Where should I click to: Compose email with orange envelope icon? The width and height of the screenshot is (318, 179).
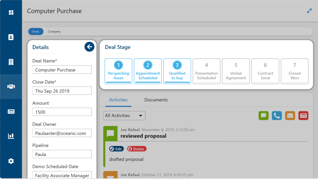pyautogui.click(x=290, y=116)
